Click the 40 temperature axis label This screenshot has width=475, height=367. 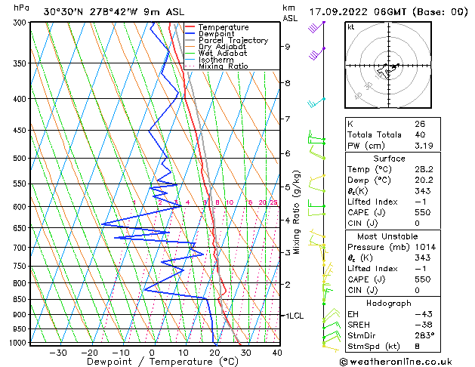pos(277,353)
